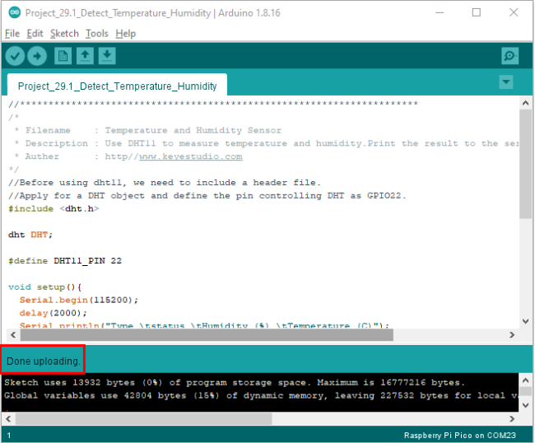Image resolution: width=535 pixels, height=443 pixels.
Task: Click line number 1 in status bar
Action: click(9, 435)
